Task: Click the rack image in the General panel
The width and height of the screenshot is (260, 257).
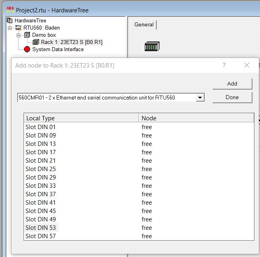Action: coord(152,46)
